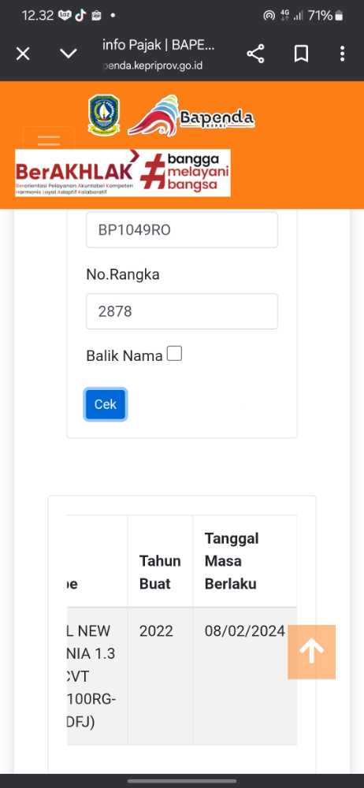Click the Kepri province emblem logo
This screenshot has height=788, width=364.
pyautogui.click(x=103, y=115)
